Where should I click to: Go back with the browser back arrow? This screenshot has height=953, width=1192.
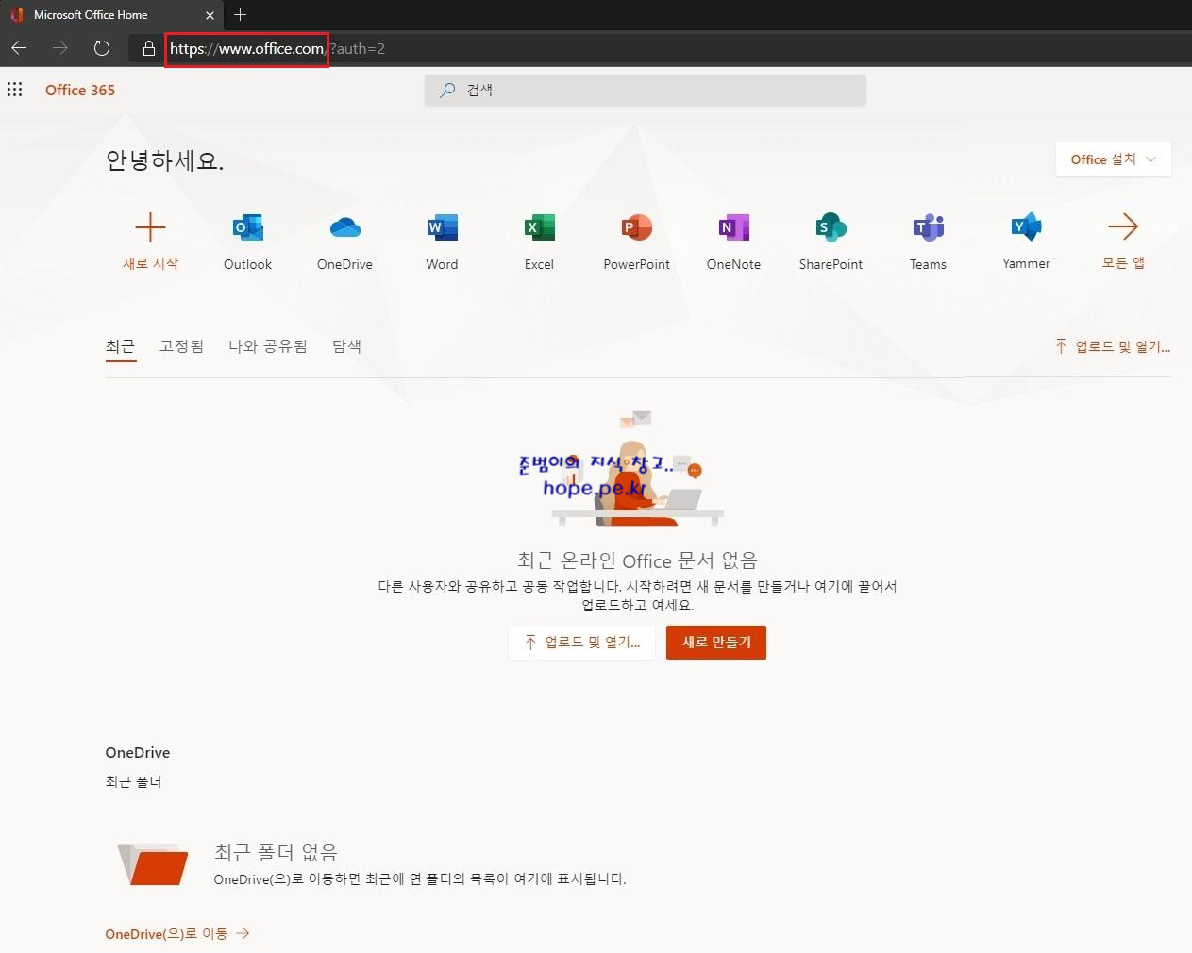click(x=19, y=48)
